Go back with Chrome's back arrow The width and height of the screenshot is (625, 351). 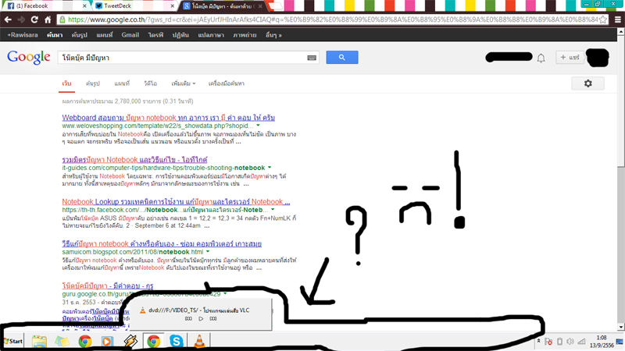(x=8, y=19)
